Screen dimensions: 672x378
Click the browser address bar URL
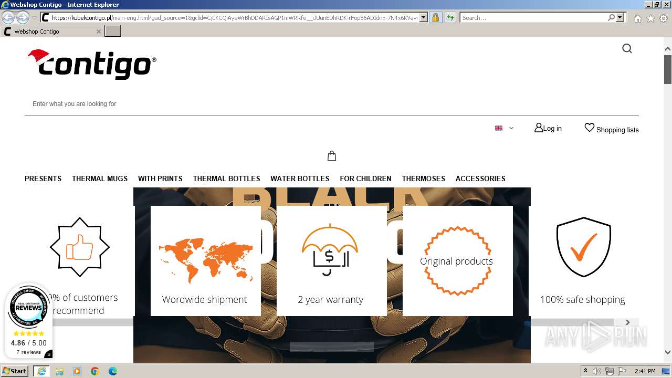coord(235,17)
